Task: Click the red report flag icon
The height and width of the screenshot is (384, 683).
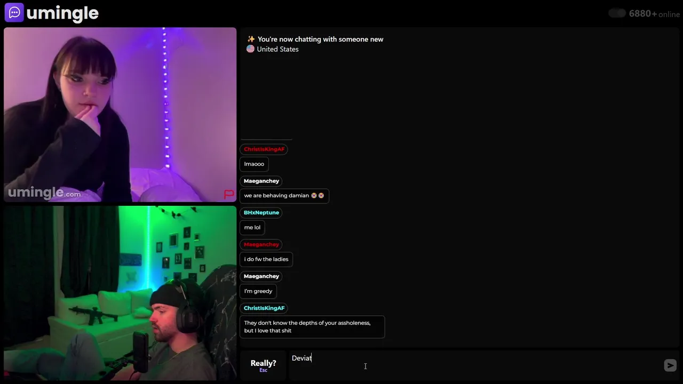Action: pyautogui.click(x=229, y=194)
